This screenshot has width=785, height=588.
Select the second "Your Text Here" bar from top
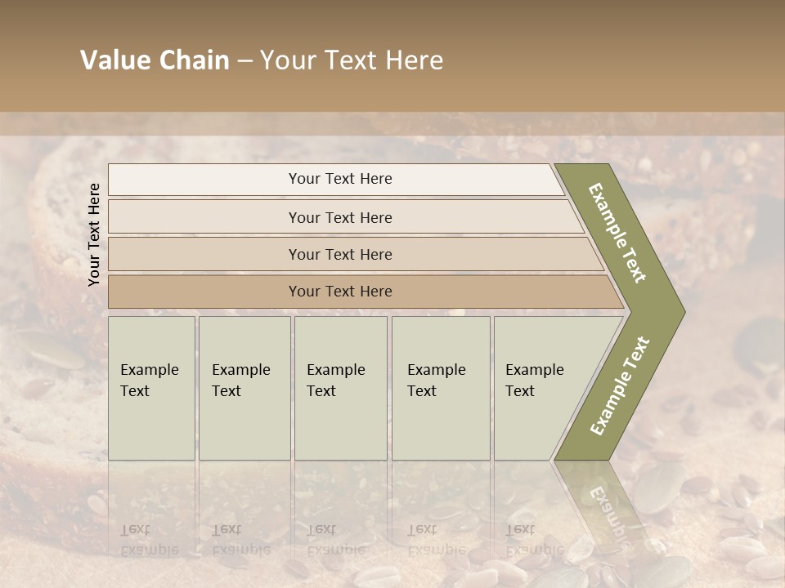[x=340, y=217]
